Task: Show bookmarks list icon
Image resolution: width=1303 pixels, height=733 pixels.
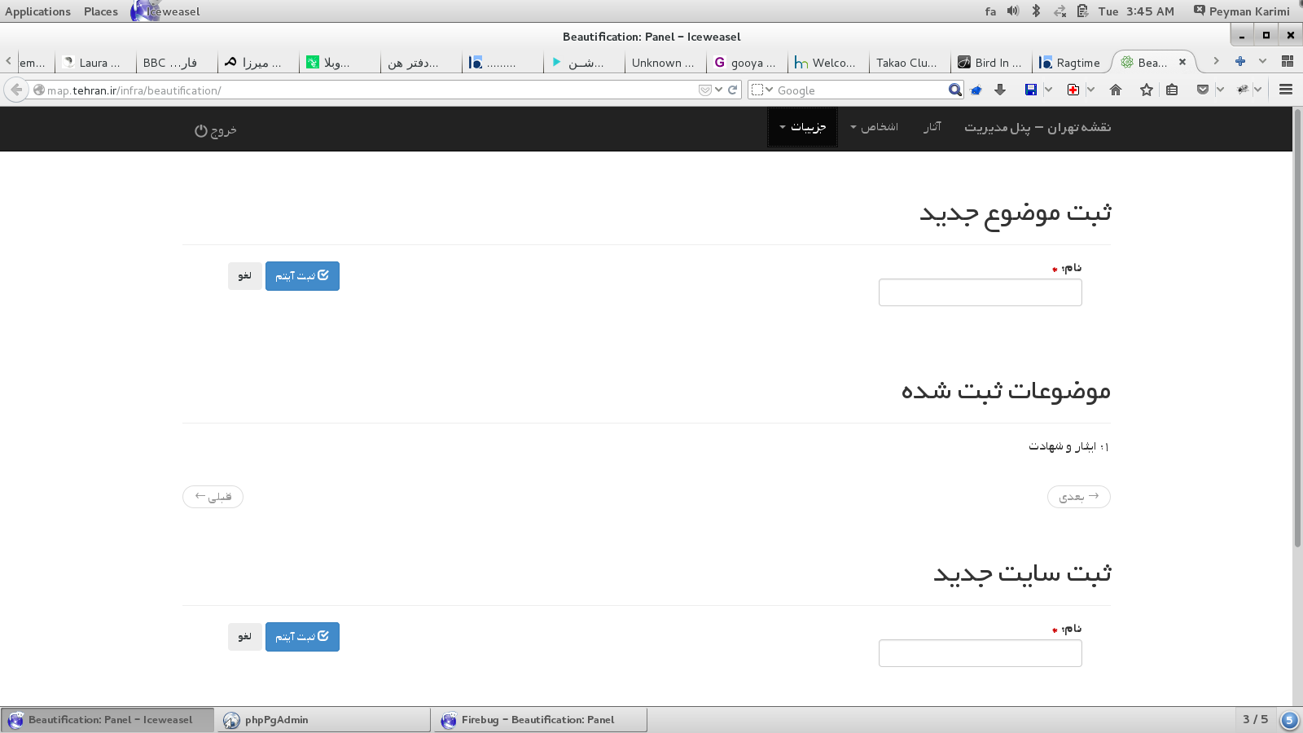Action: click(x=1172, y=90)
